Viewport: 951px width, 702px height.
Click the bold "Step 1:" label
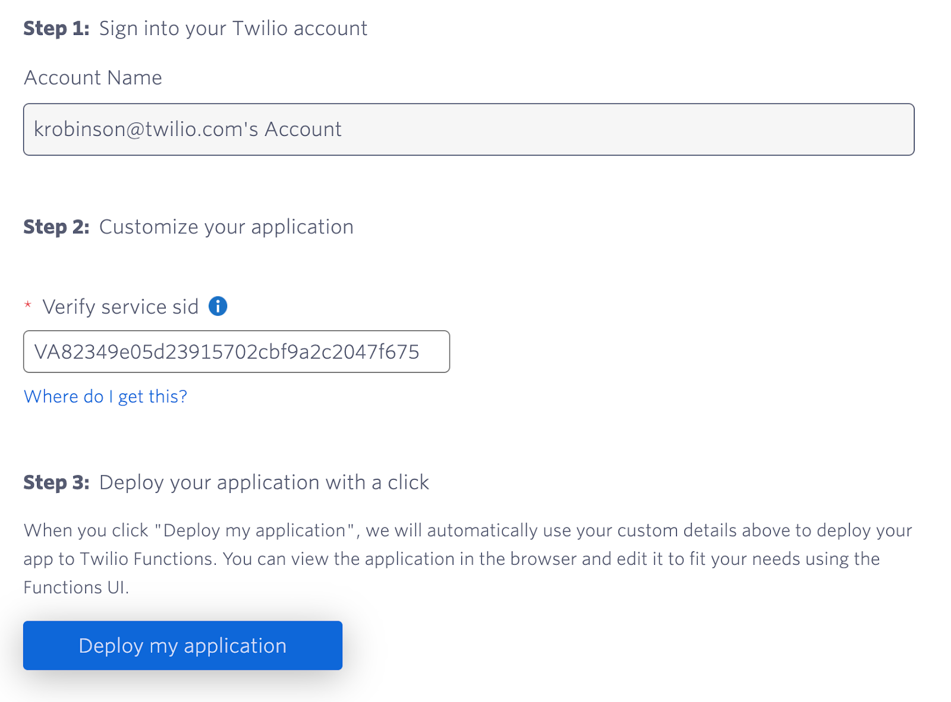point(56,29)
